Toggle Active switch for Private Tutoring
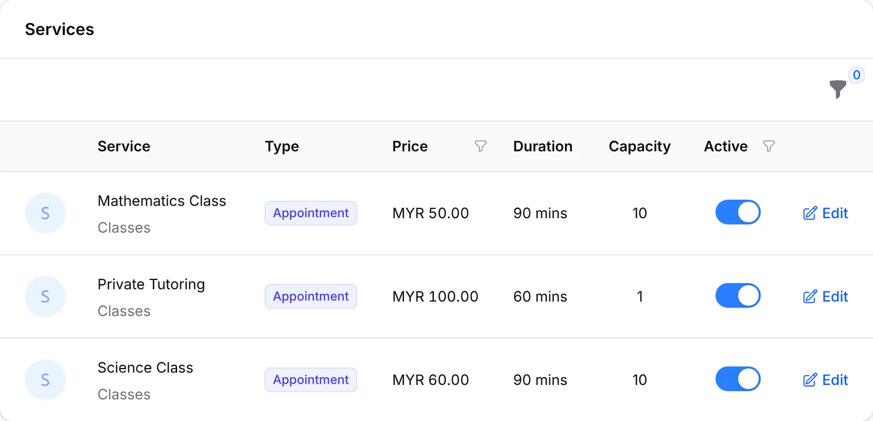Image resolution: width=873 pixels, height=421 pixels. tap(738, 296)
